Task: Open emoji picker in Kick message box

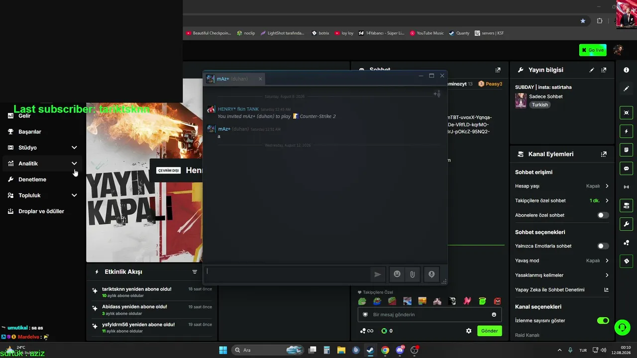Action: (x=494, y=315)
